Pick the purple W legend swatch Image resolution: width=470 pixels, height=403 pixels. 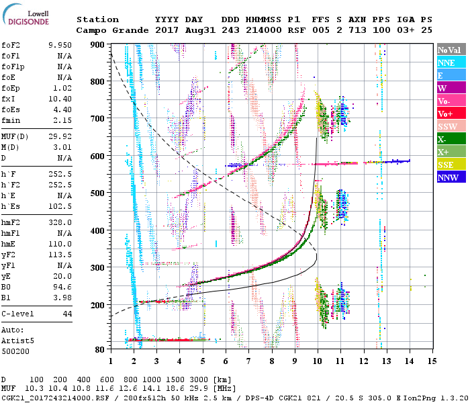449,89
